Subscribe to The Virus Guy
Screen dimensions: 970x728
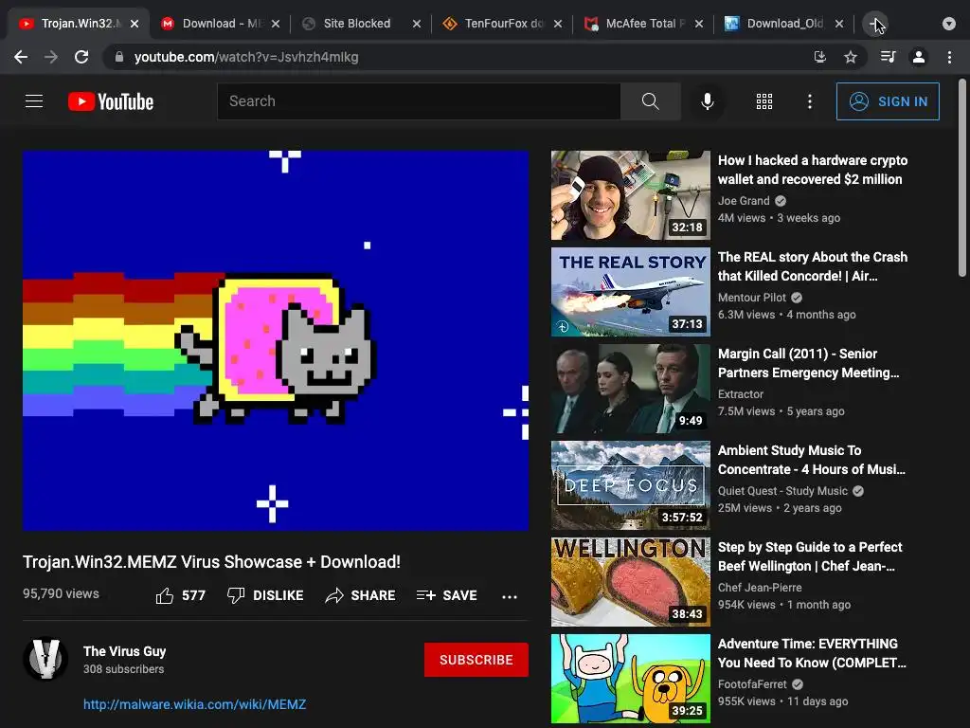476,660
